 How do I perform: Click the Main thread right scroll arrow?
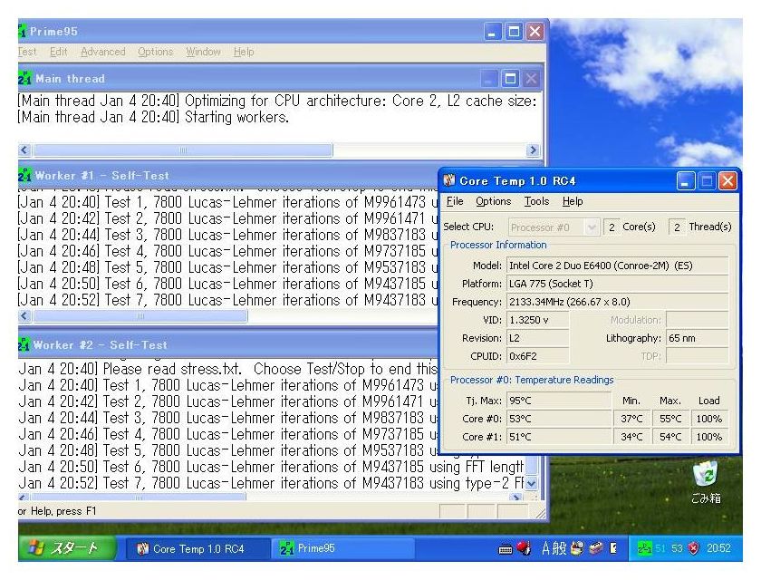pyautogui.click(x=533, y=150)
